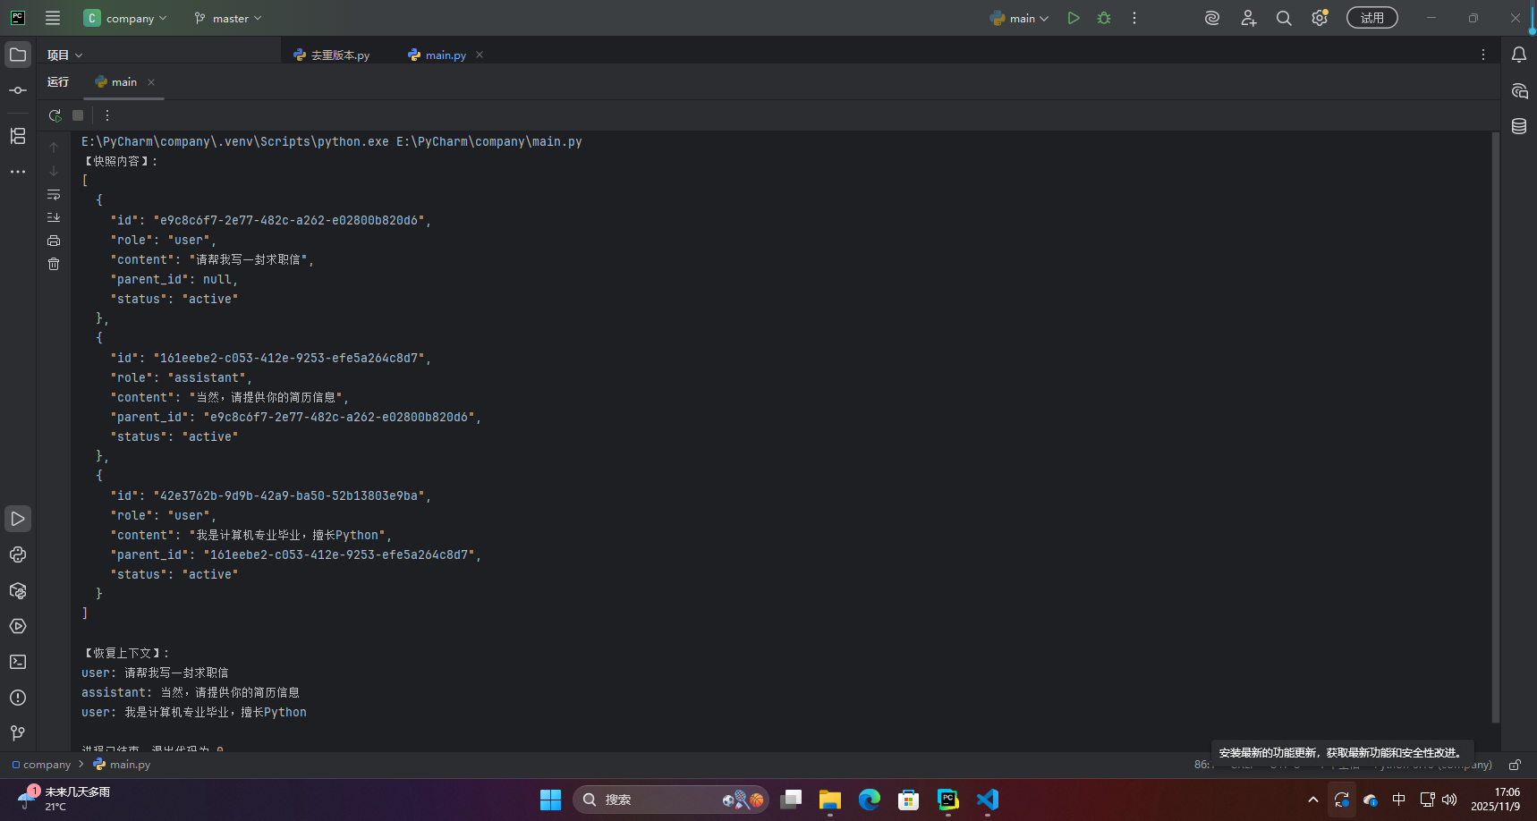1537x821 pixels.
Task: Expand the project view dropdown
Action: coord(64,55)
